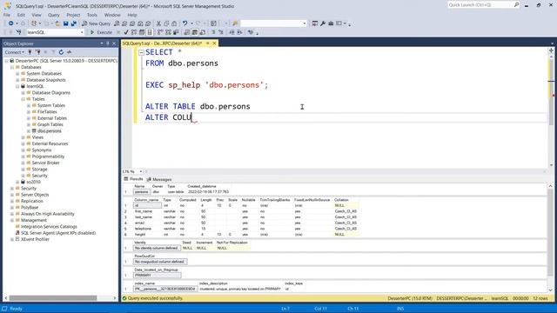Open the 176% zoom dropdown
557x313 pixels.
tap(141, 171)
